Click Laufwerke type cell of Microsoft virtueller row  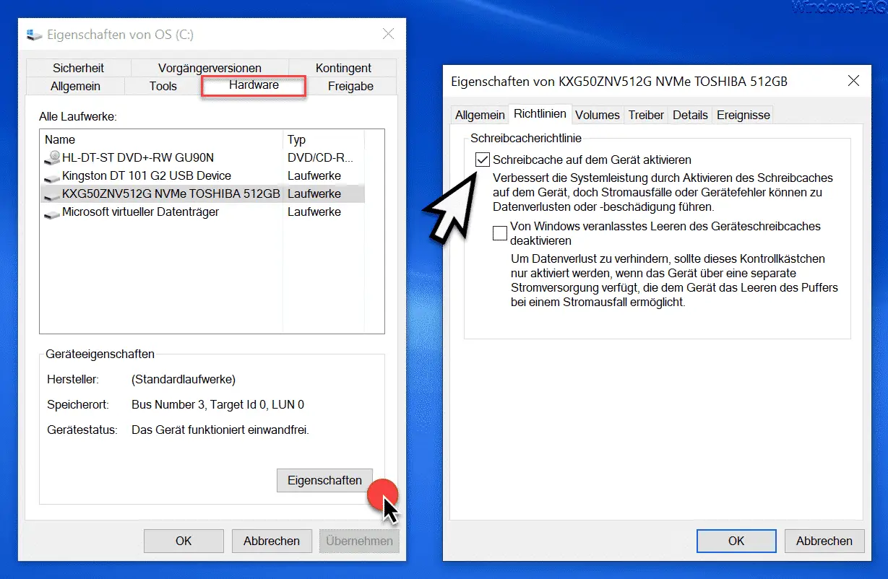pos(314,212)
